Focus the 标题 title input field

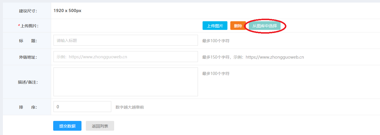[x=125, y=41]
